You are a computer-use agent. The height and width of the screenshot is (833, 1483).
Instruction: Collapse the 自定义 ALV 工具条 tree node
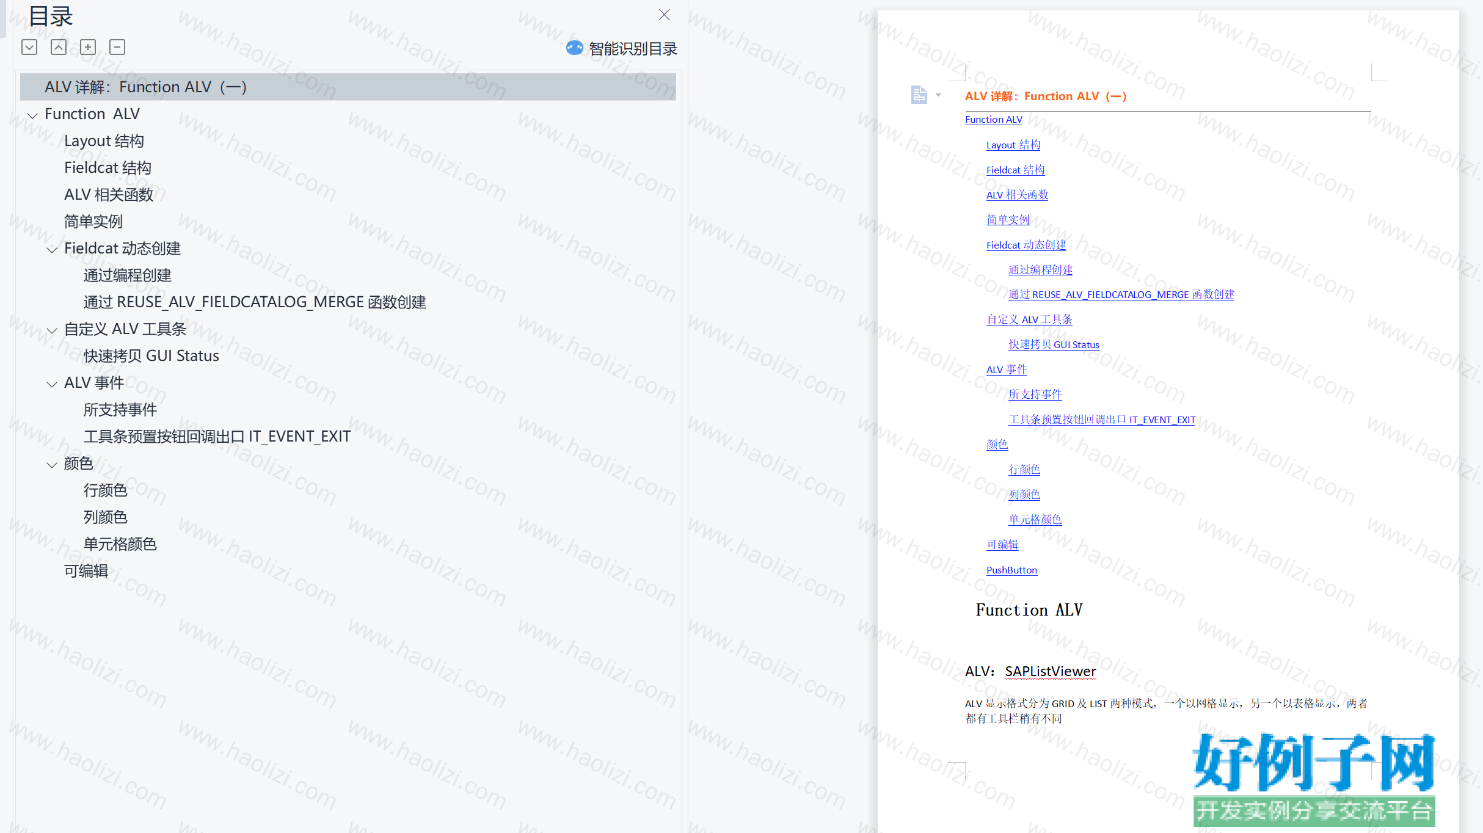tap(52, 330)
